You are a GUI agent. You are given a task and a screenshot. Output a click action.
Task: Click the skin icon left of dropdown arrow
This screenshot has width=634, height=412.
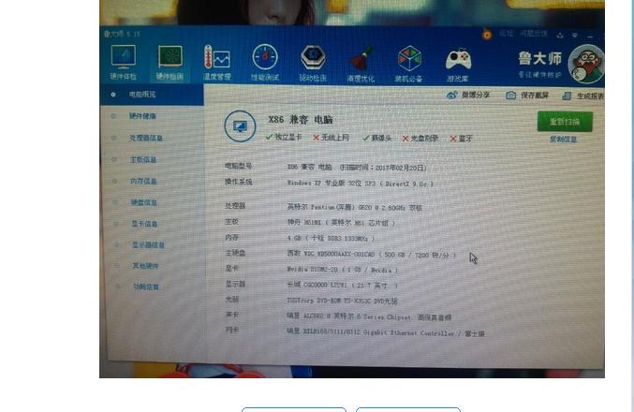[560, 36]
